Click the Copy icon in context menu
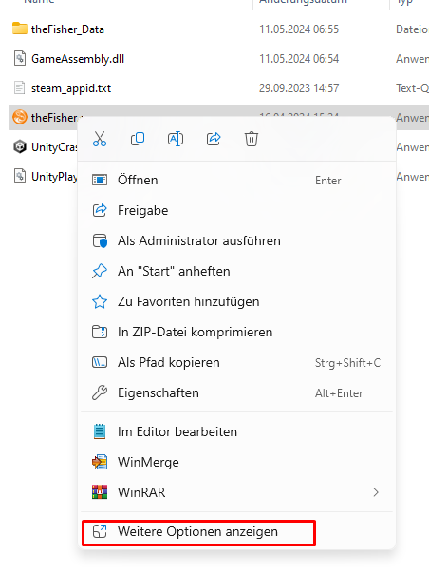 [x=138, y=139]
